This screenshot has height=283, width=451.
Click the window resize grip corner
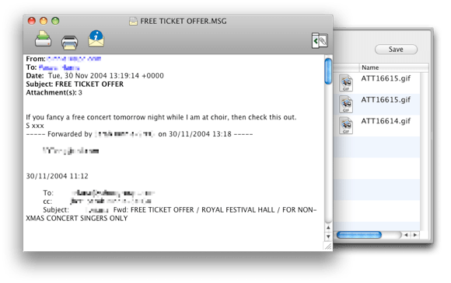coord(328,247)
